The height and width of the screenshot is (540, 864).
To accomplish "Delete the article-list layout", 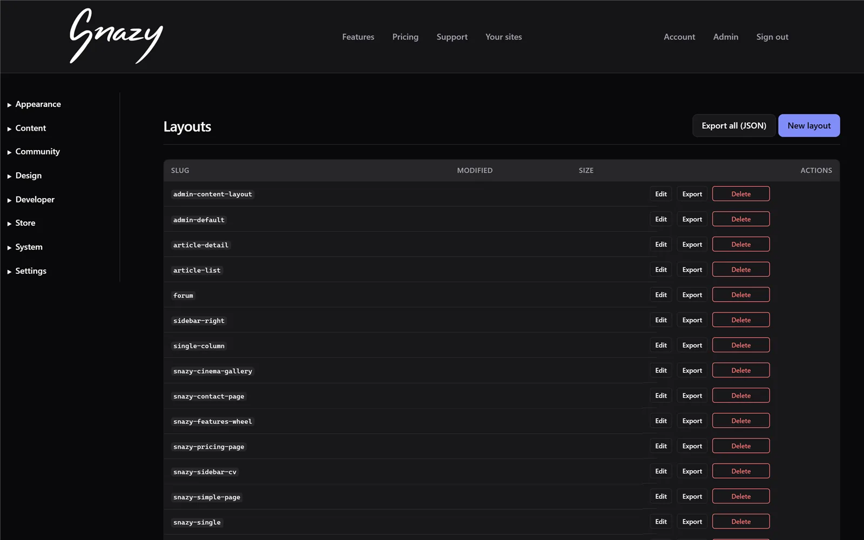I will (x=741, y=269).
